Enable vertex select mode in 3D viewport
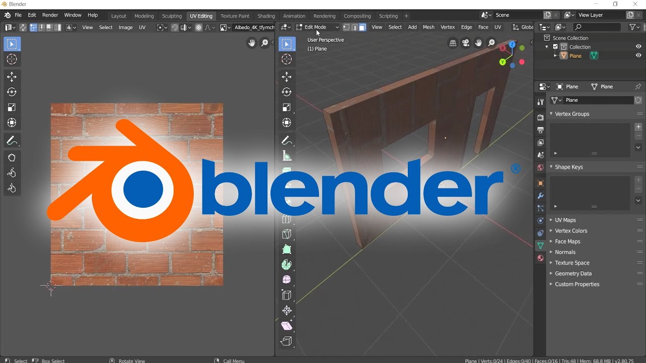646x363 pixels. [x=346, y=27]
